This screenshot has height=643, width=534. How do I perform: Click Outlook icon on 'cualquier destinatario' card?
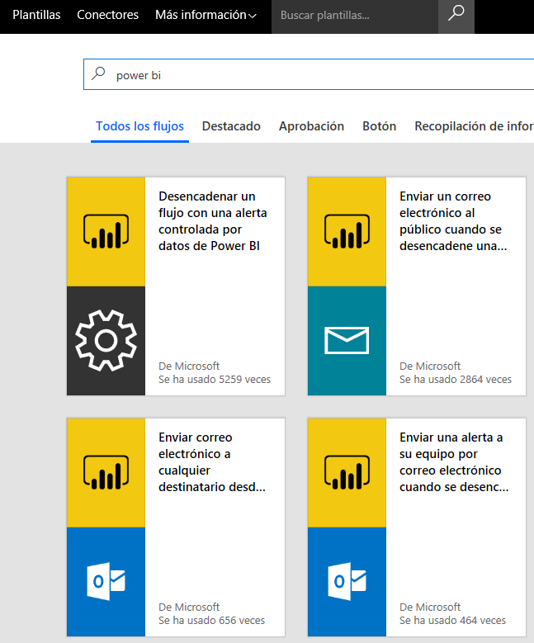pos(106,581)
